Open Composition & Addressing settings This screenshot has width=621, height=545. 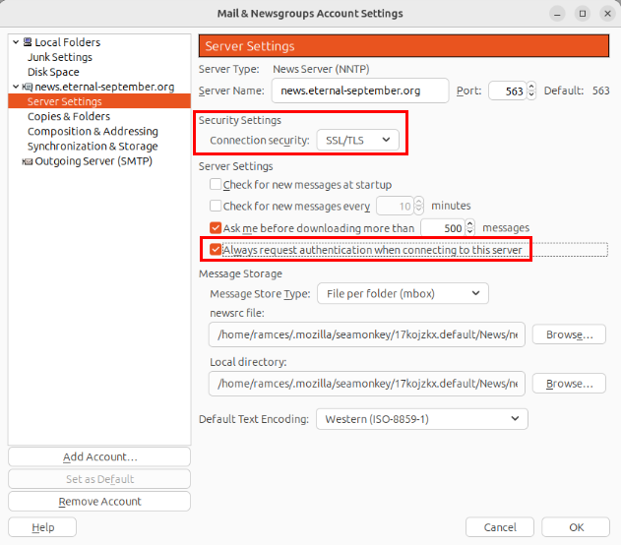(x=93, y=132)
